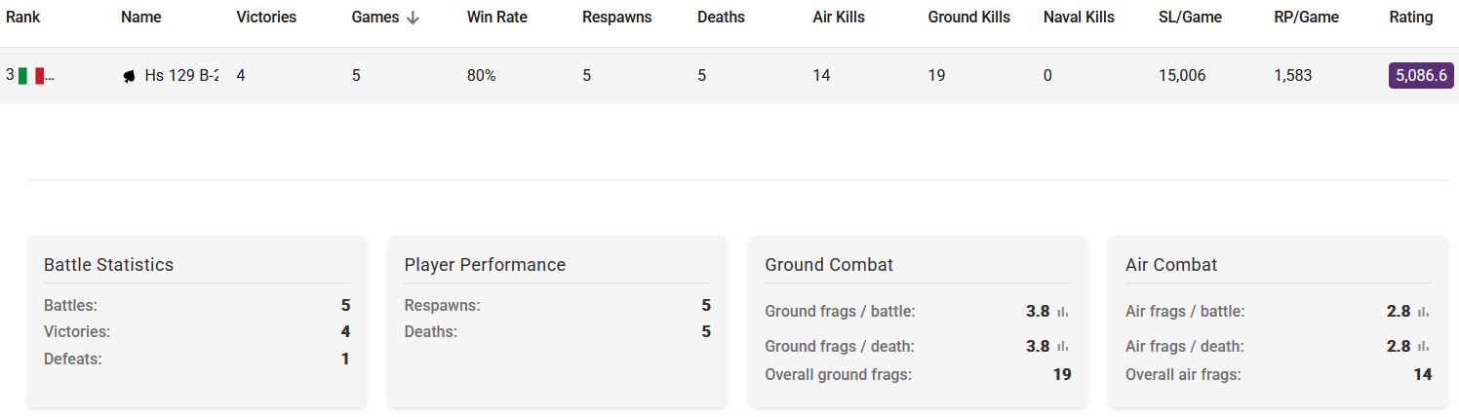
Task: Click the Italian flag icon in row
Action: point(31,76)
